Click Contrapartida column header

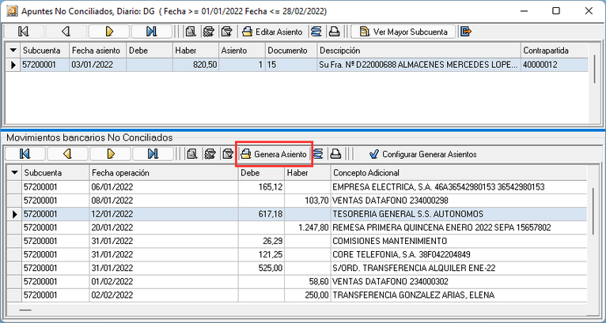coord(555,51)
